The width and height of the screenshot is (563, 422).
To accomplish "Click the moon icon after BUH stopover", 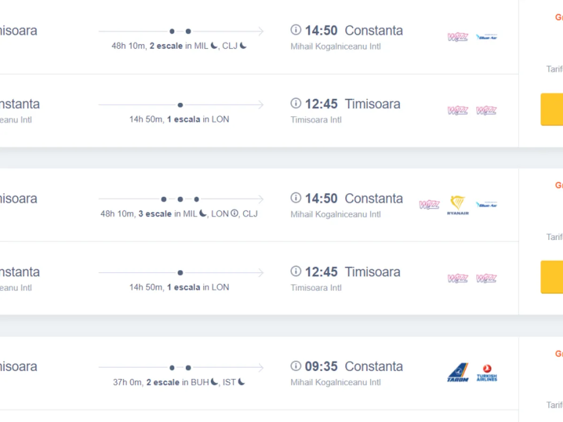I will tap(214, 382).
